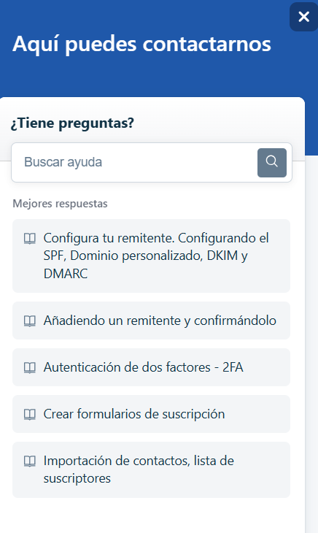318x533 pixels.
Task: Focus the Buscar ayuda search field
Action: tap(134, 163)
